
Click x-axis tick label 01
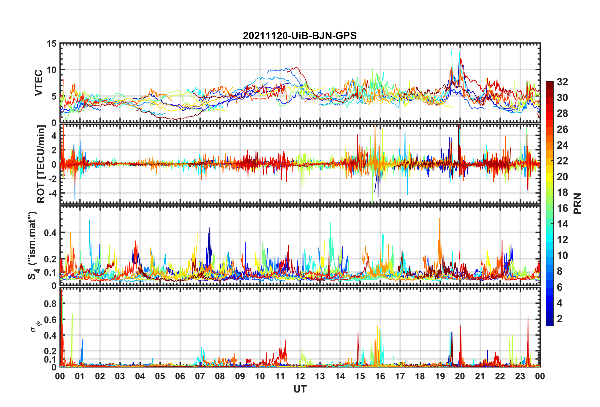80,376
